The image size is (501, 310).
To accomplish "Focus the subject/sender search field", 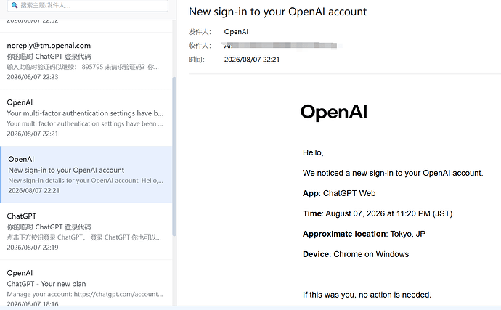I will coord(88,5).
